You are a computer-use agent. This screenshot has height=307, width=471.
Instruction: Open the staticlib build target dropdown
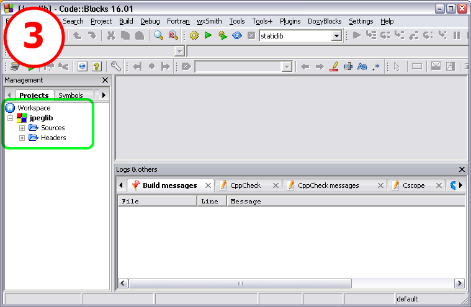(x=337, y=36)
